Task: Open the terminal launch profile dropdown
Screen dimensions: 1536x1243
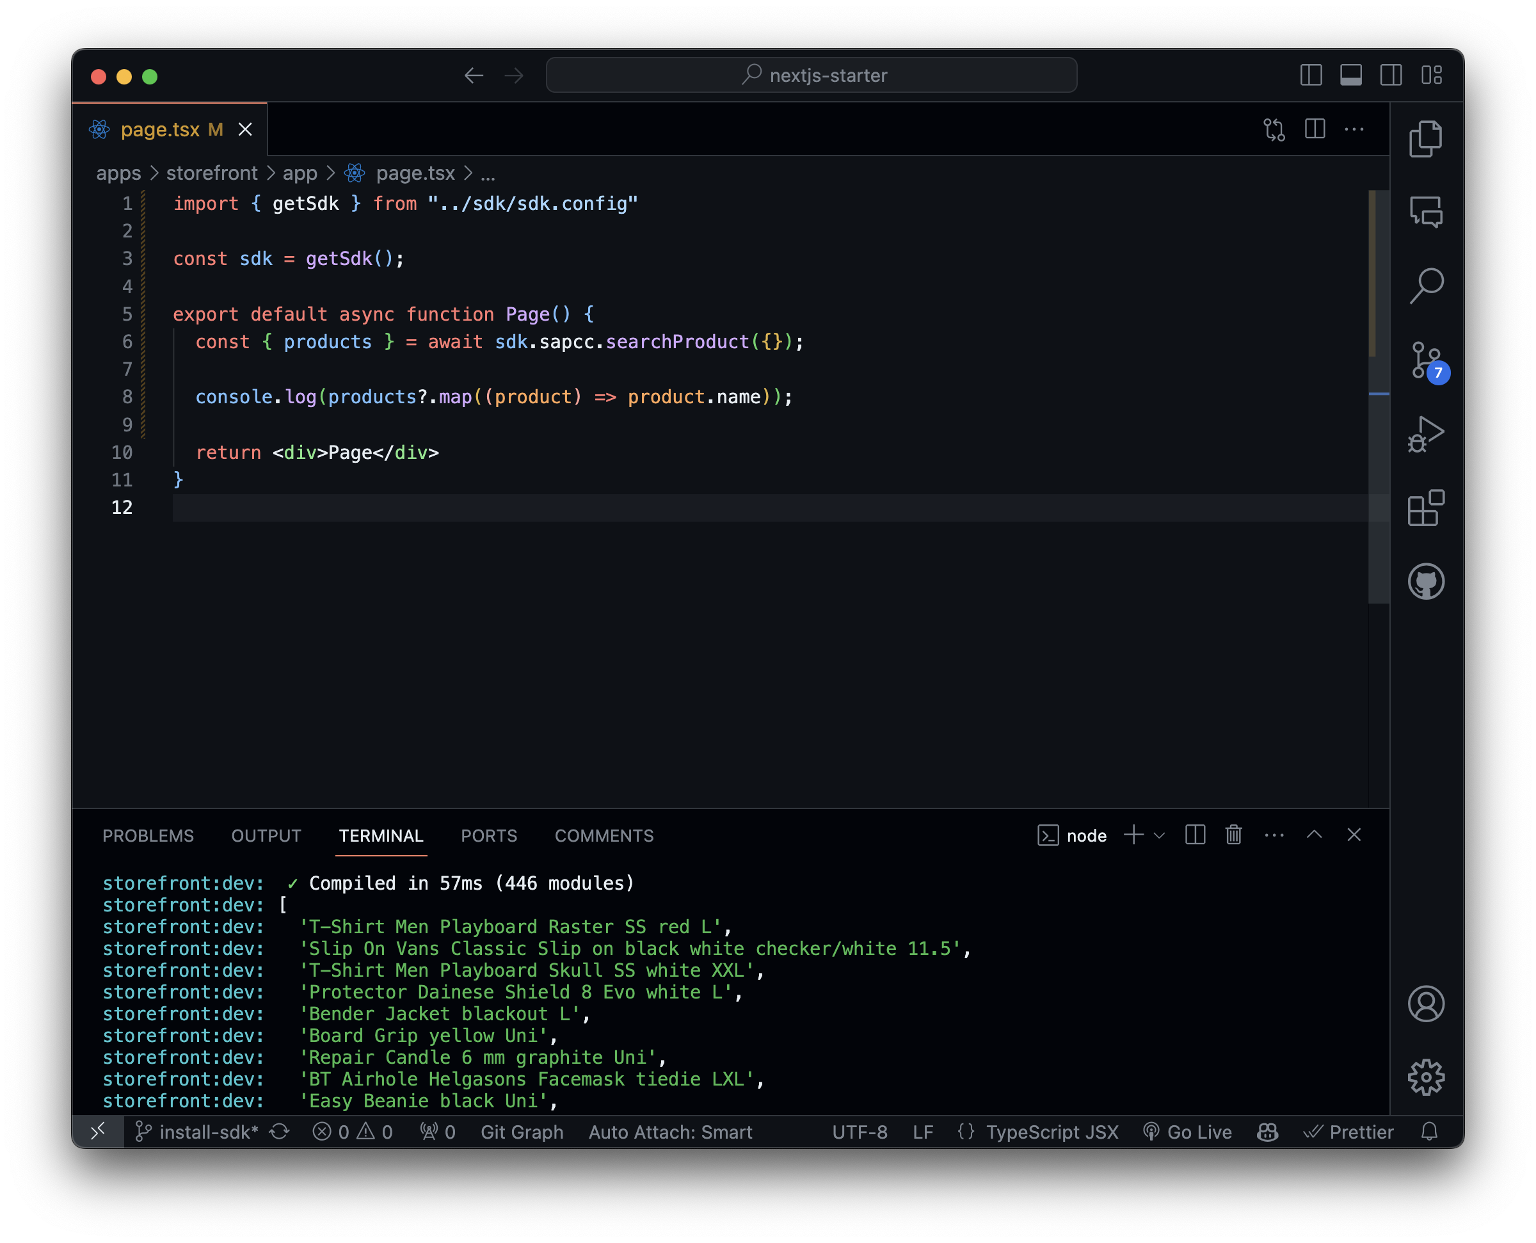Action: [1160, 835]
